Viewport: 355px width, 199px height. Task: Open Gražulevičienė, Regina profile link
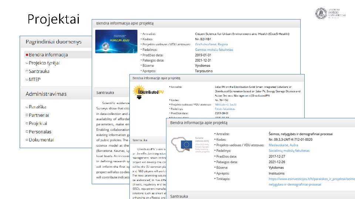tap(212, 45)
